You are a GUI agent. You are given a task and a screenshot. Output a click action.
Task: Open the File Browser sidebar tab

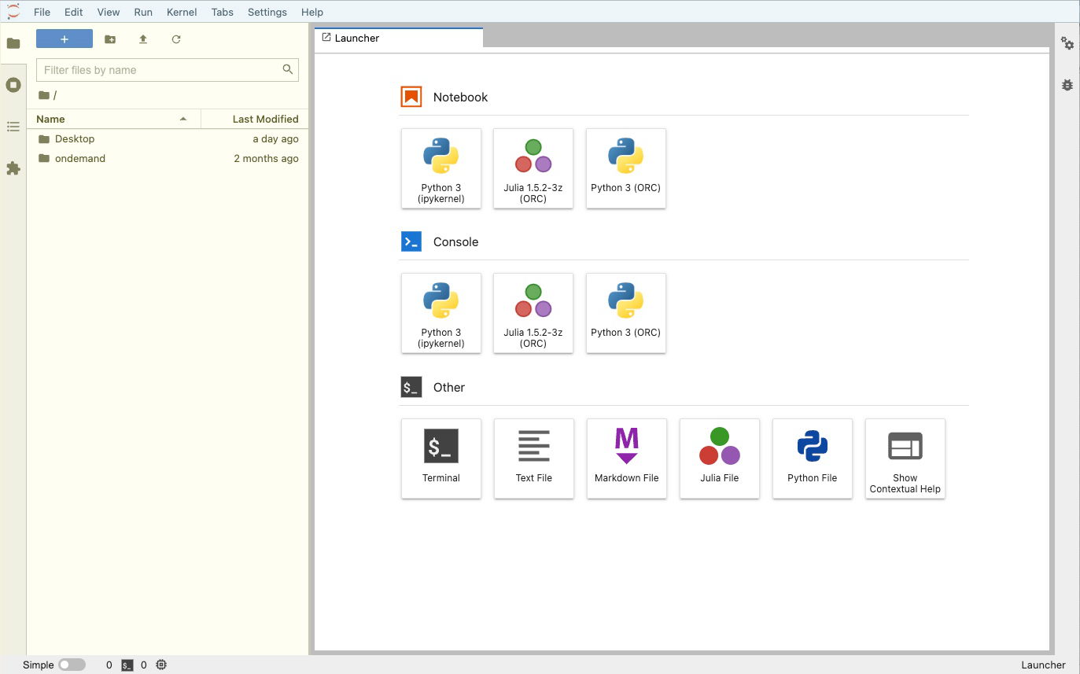[x=13, y=43]
